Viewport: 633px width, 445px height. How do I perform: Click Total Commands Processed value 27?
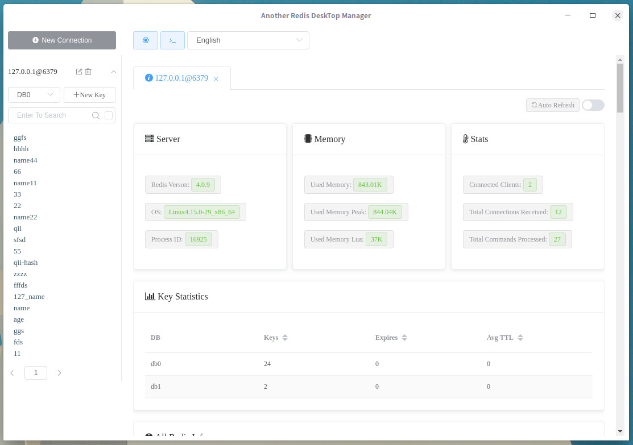[557, 239]
